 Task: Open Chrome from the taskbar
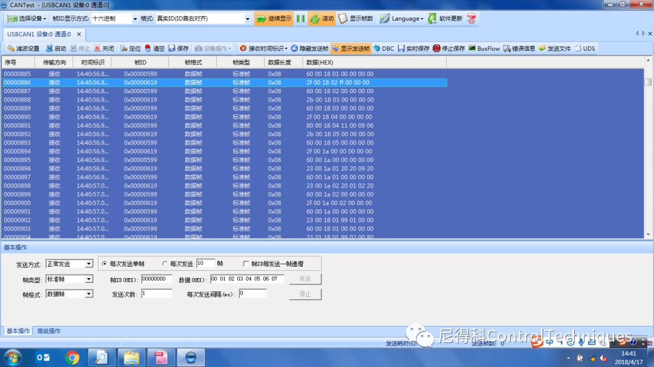pyautogui.click(x=72, y=358)
